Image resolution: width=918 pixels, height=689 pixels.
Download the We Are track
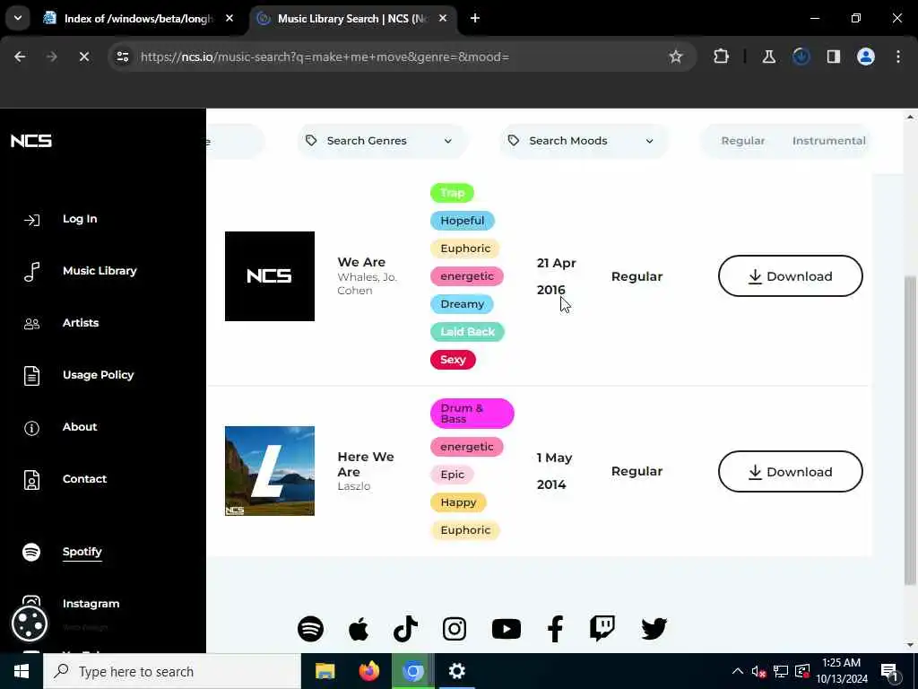pyautogui.click(x=791, y=276)
